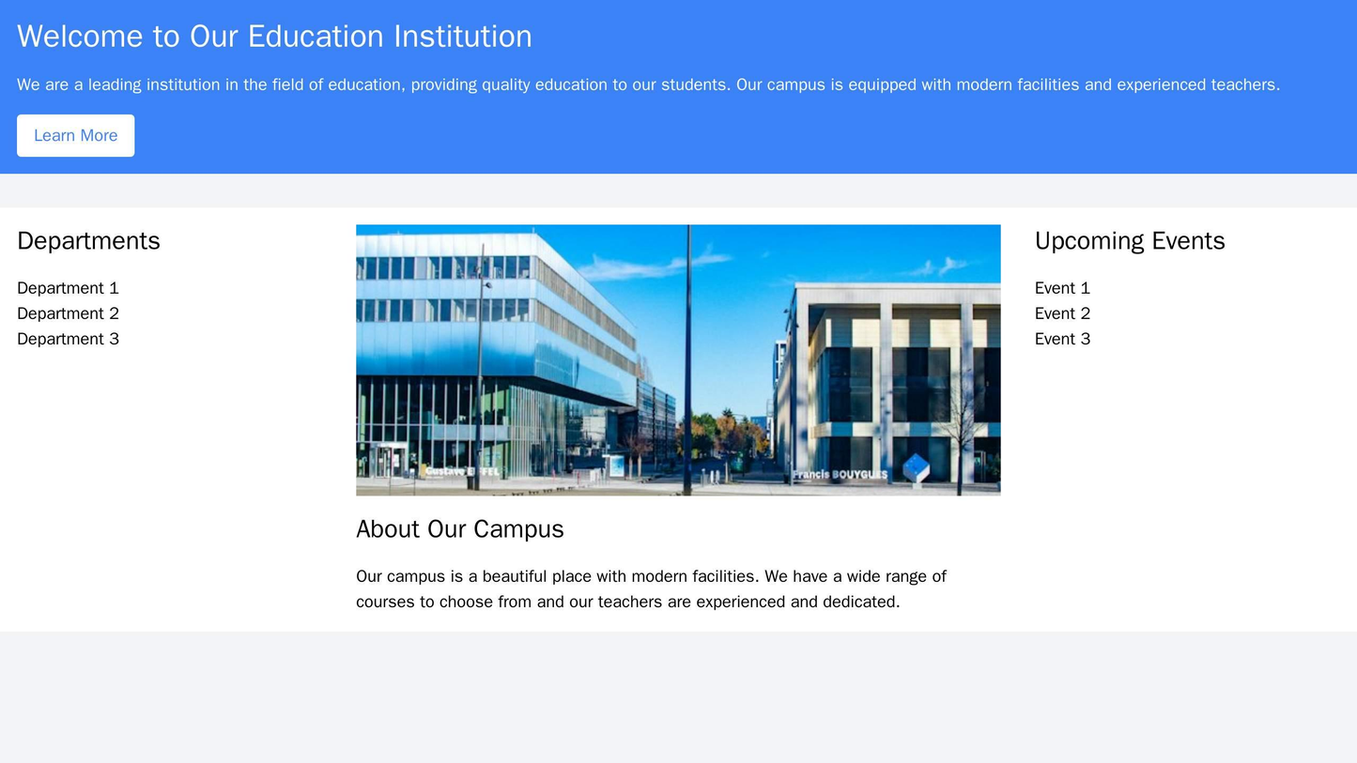Screen dimensions: 1357x763
Task: Select the Welcome to Our Education Institution heading
Action: (x=272, y=33)
